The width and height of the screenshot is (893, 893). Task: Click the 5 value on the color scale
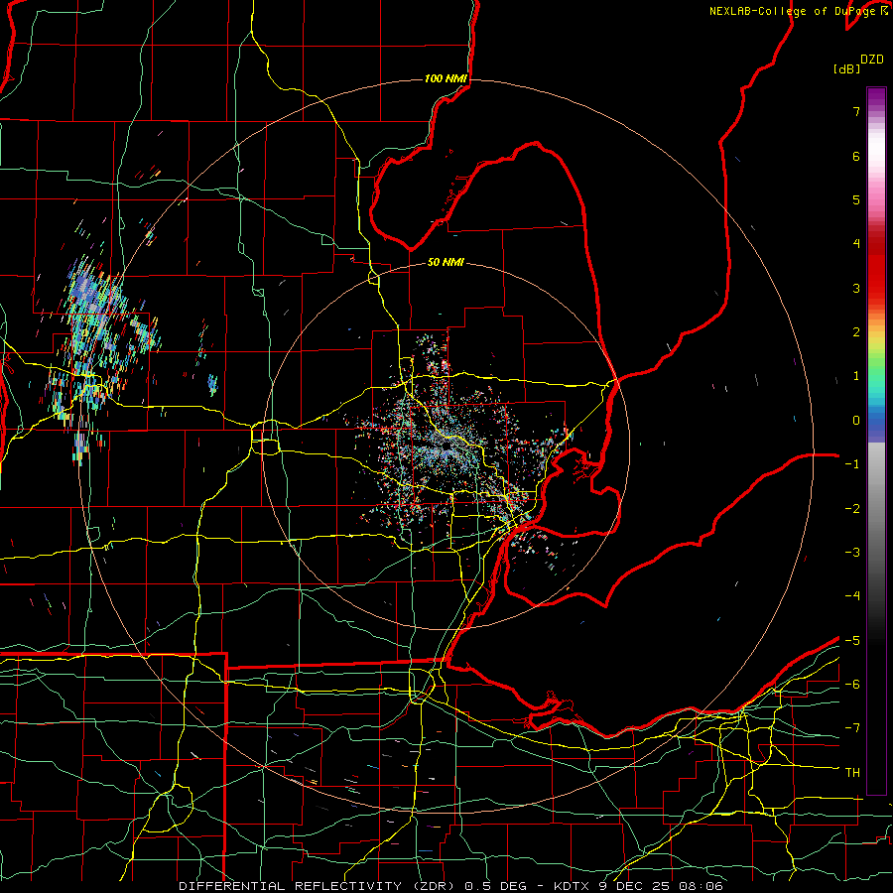click(x=856, y=199)
